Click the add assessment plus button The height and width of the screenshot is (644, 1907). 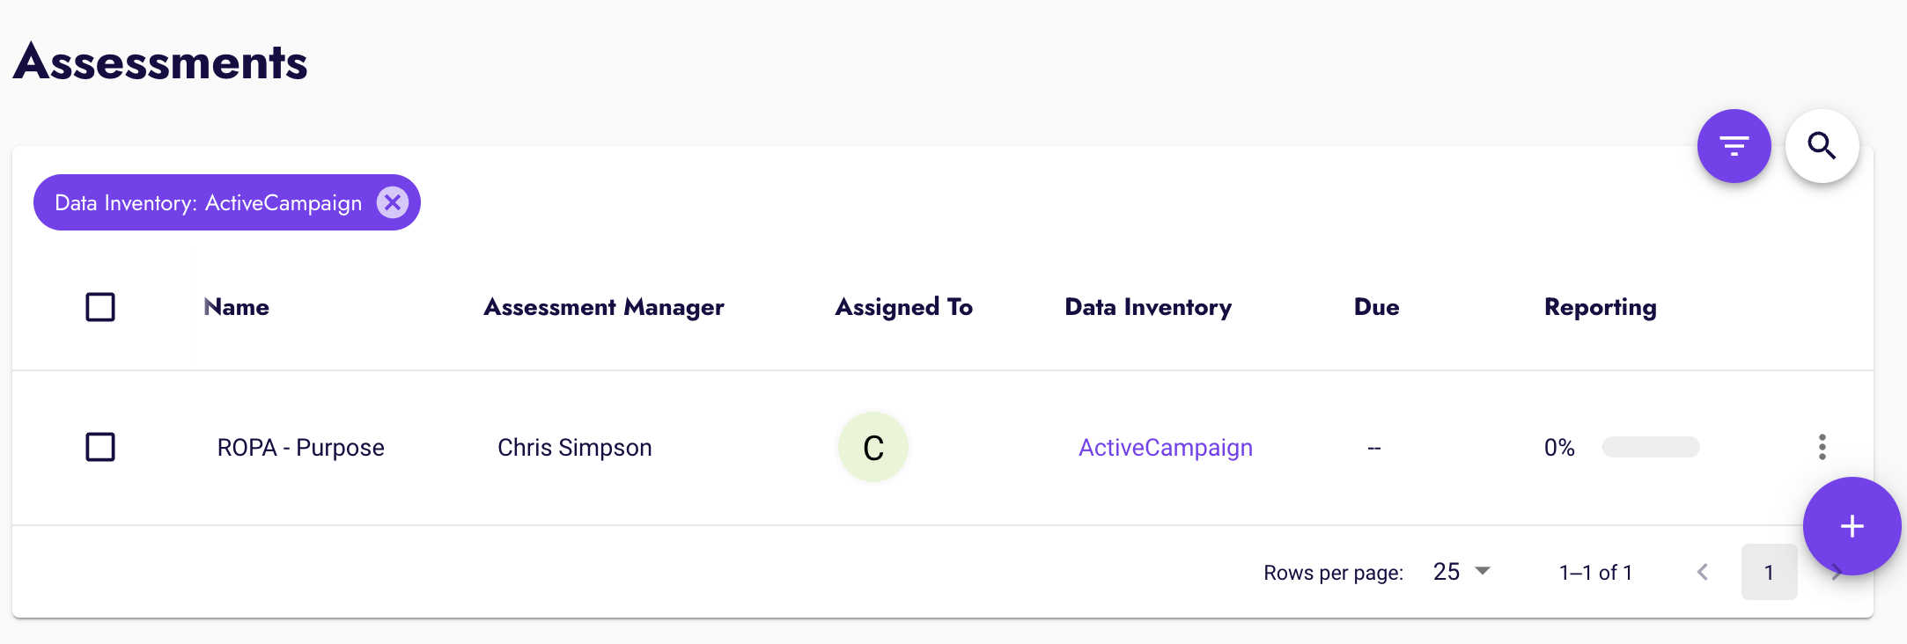(1852, 526)
